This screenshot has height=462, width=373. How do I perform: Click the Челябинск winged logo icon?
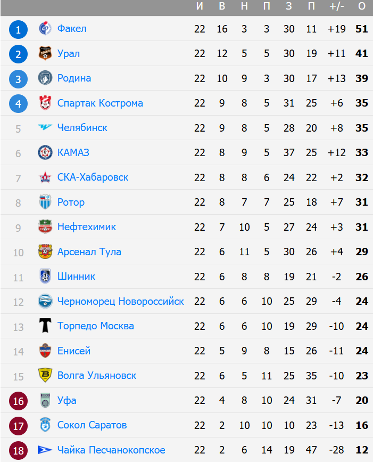point(45,128)
